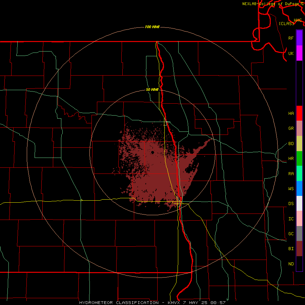Click the RF purple color swatch
The width and height of the screenshot is (305, 305).
coord(299,38)
